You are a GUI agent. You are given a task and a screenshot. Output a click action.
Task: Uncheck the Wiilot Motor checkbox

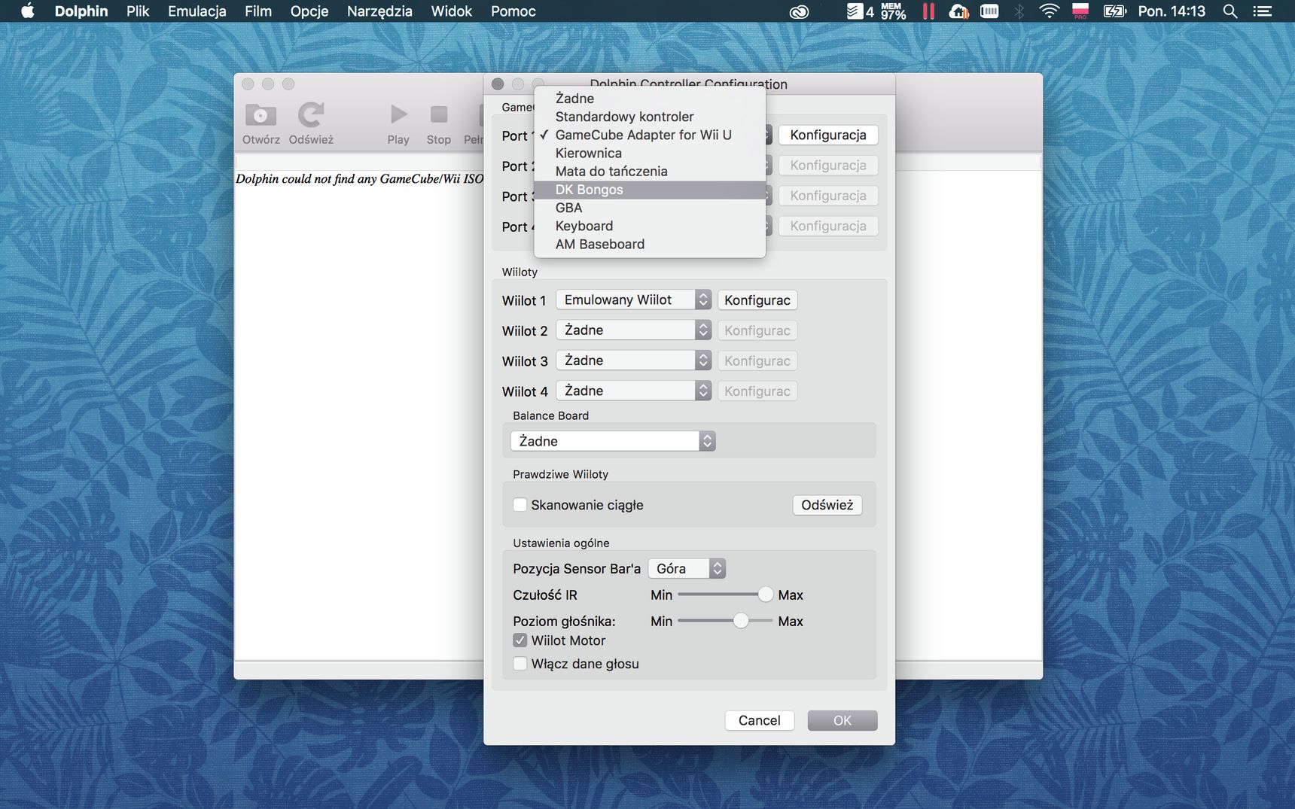(520, 640)
